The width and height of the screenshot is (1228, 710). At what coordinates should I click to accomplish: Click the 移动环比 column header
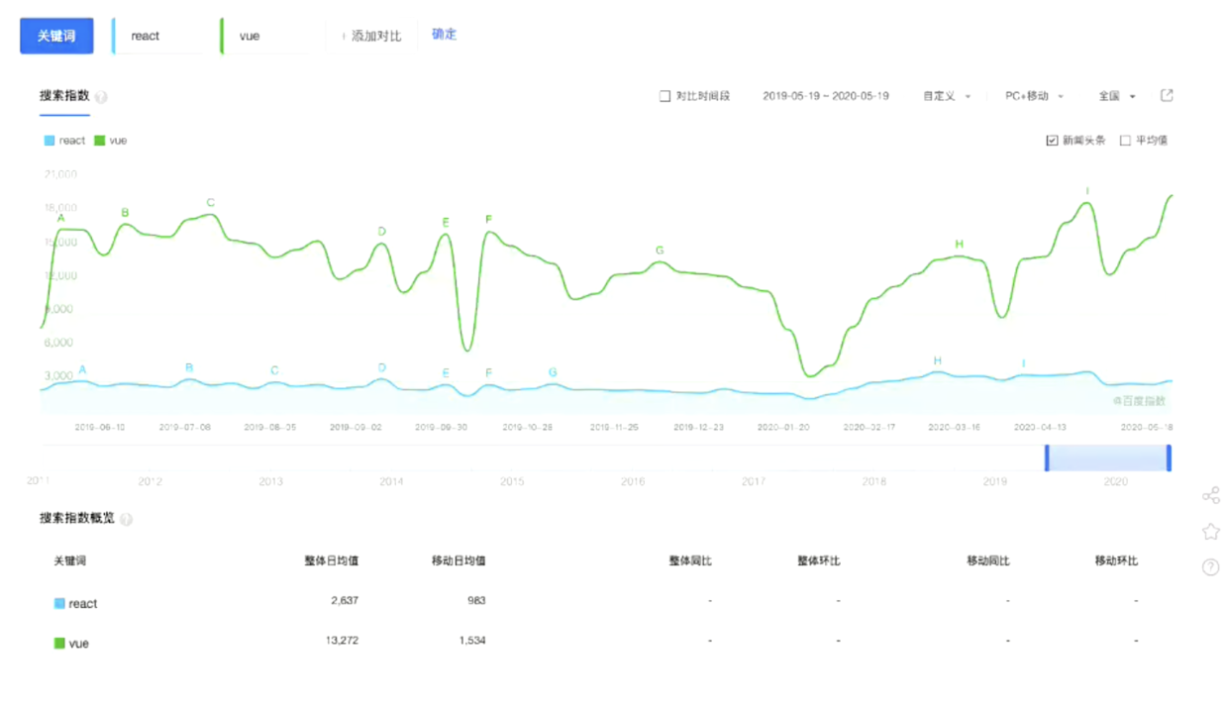click(x=1116, y=561)
